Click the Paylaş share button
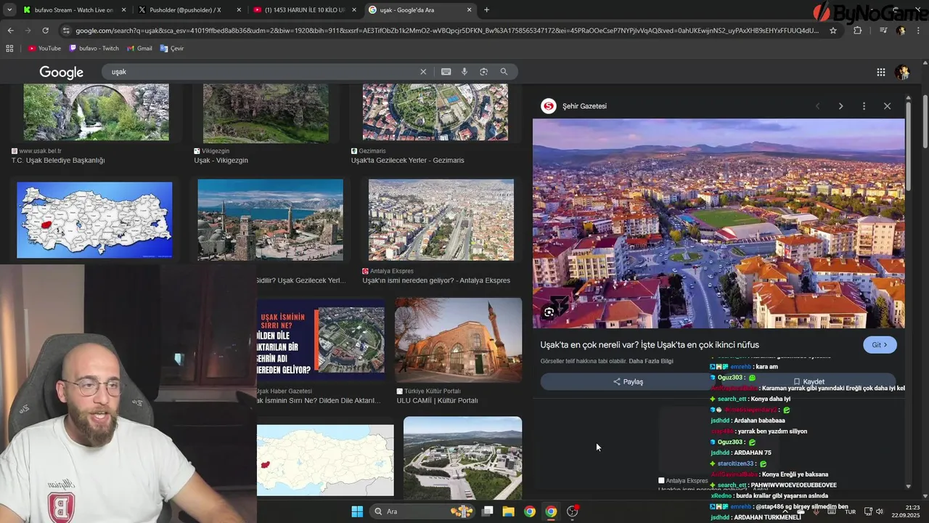929x523 pixels. 628,381
